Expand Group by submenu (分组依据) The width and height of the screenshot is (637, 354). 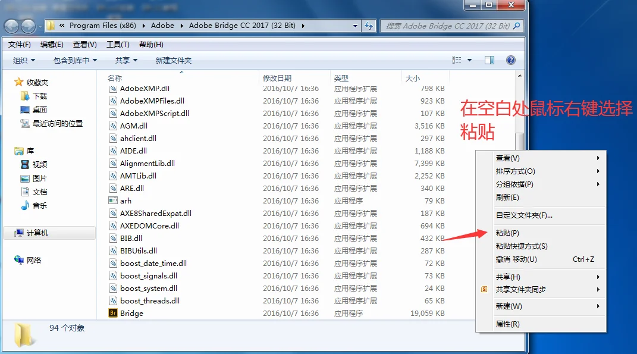541,184
